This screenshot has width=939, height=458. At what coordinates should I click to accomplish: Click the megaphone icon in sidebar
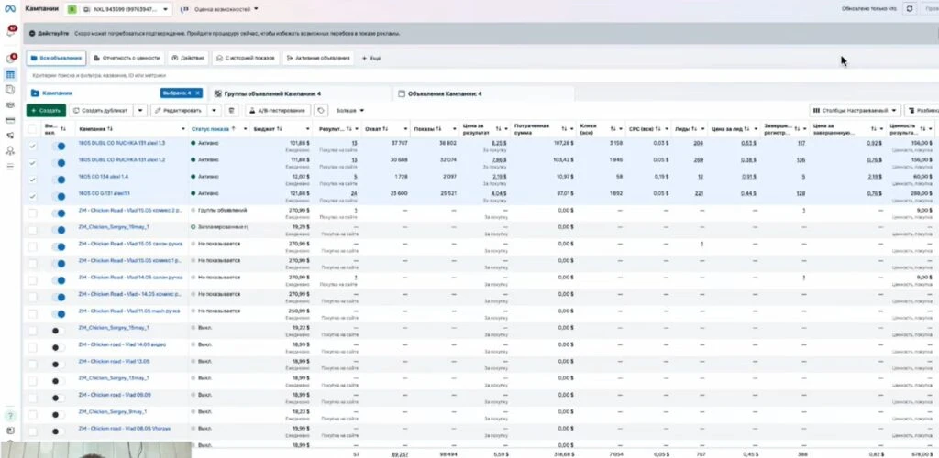(10, 136)
